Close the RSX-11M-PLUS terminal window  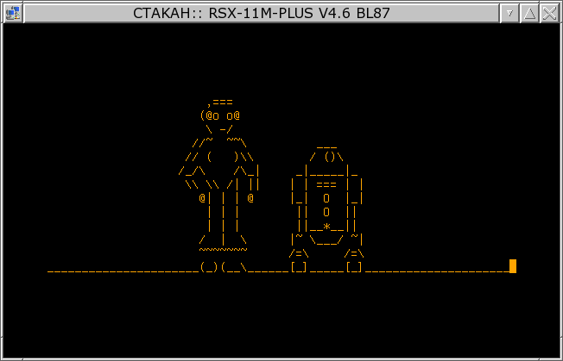(x=549, y=13)
